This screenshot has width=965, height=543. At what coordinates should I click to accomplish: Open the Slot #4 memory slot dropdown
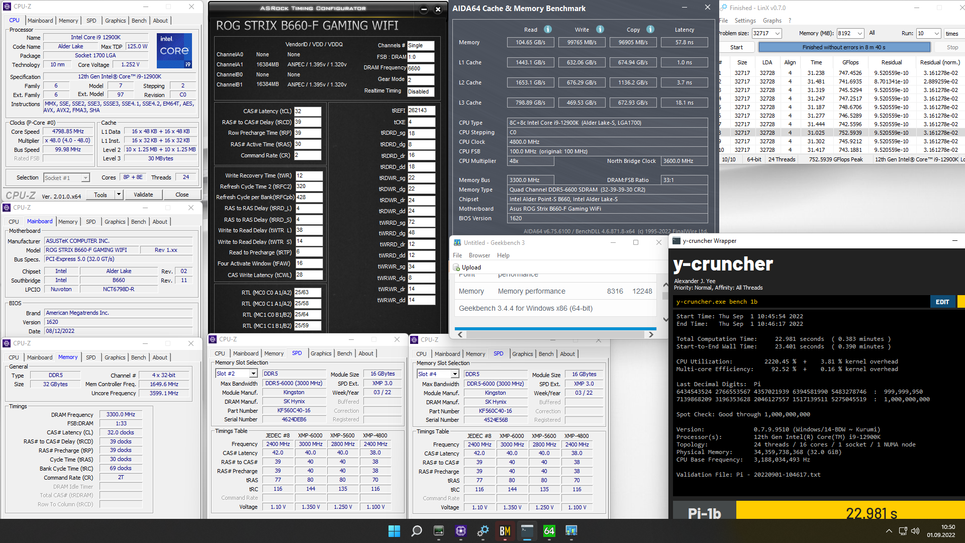(455, 374)
